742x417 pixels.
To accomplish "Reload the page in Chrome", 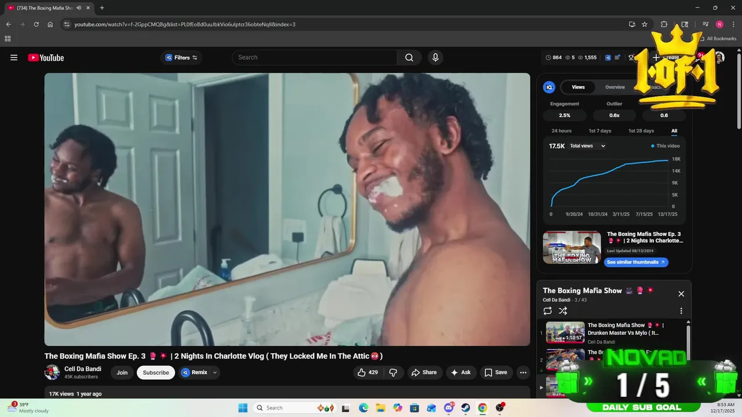I will coord(36,24).
